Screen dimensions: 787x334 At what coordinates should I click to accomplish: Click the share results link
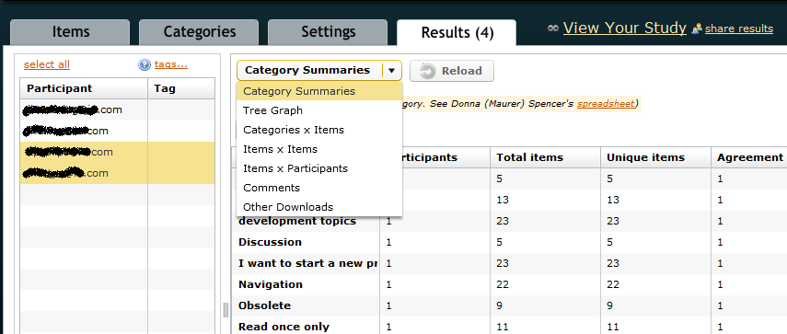click(x=739, y=29)
